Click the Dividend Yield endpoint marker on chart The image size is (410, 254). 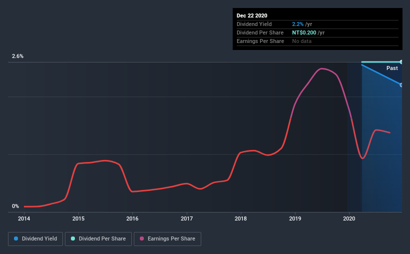pos(401,85)
